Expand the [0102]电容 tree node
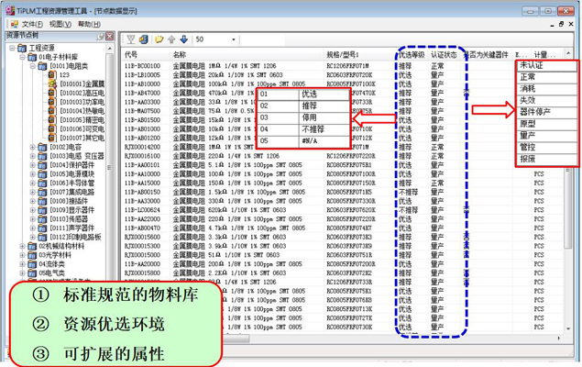 (33, 146)
